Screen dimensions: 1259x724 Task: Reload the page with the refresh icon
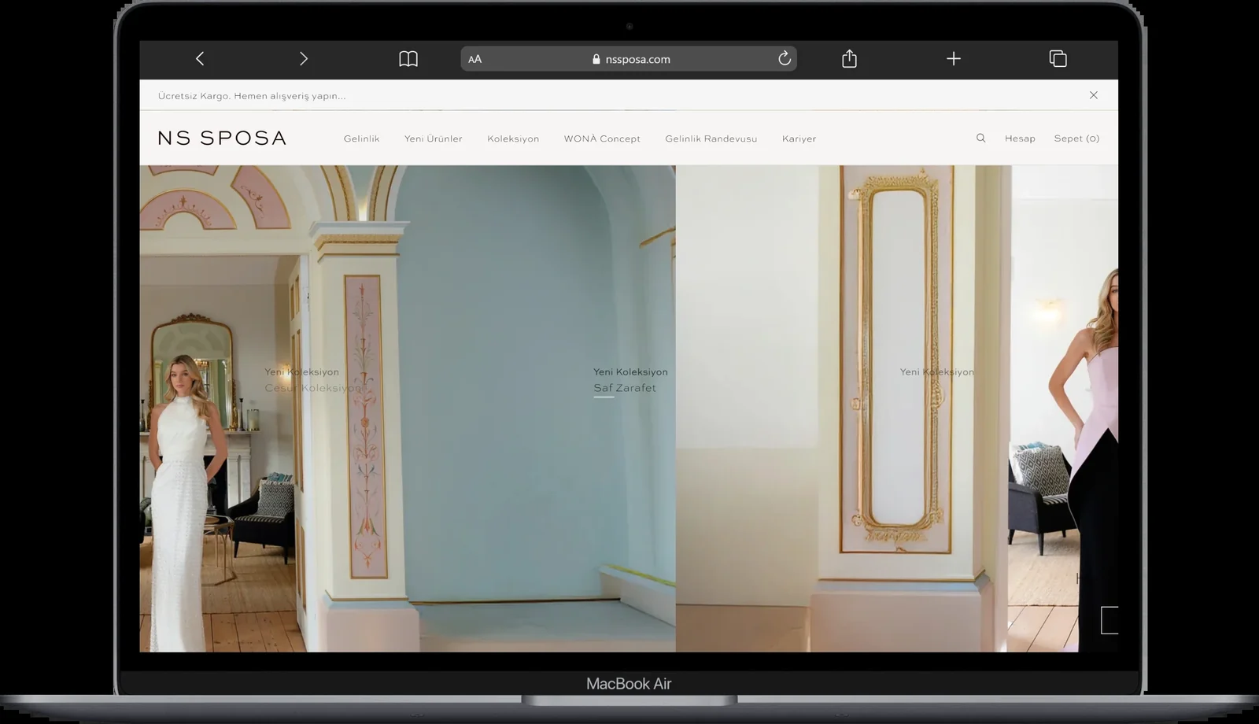click(x=785, y=58)
